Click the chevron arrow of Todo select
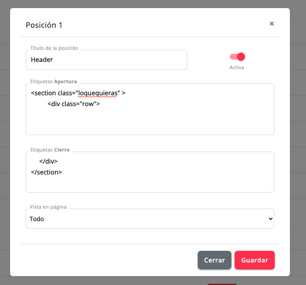The height and width of the screenshot is (285, 306). [x=270, y=219]
